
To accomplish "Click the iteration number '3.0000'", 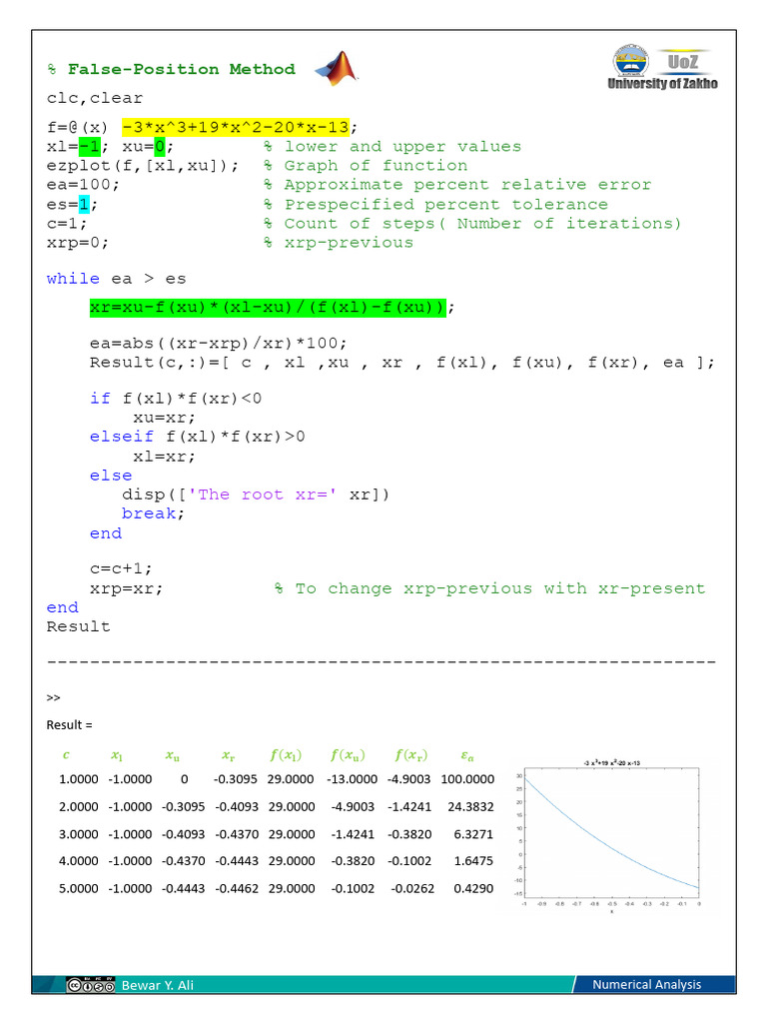I will (x=78, y=834).
